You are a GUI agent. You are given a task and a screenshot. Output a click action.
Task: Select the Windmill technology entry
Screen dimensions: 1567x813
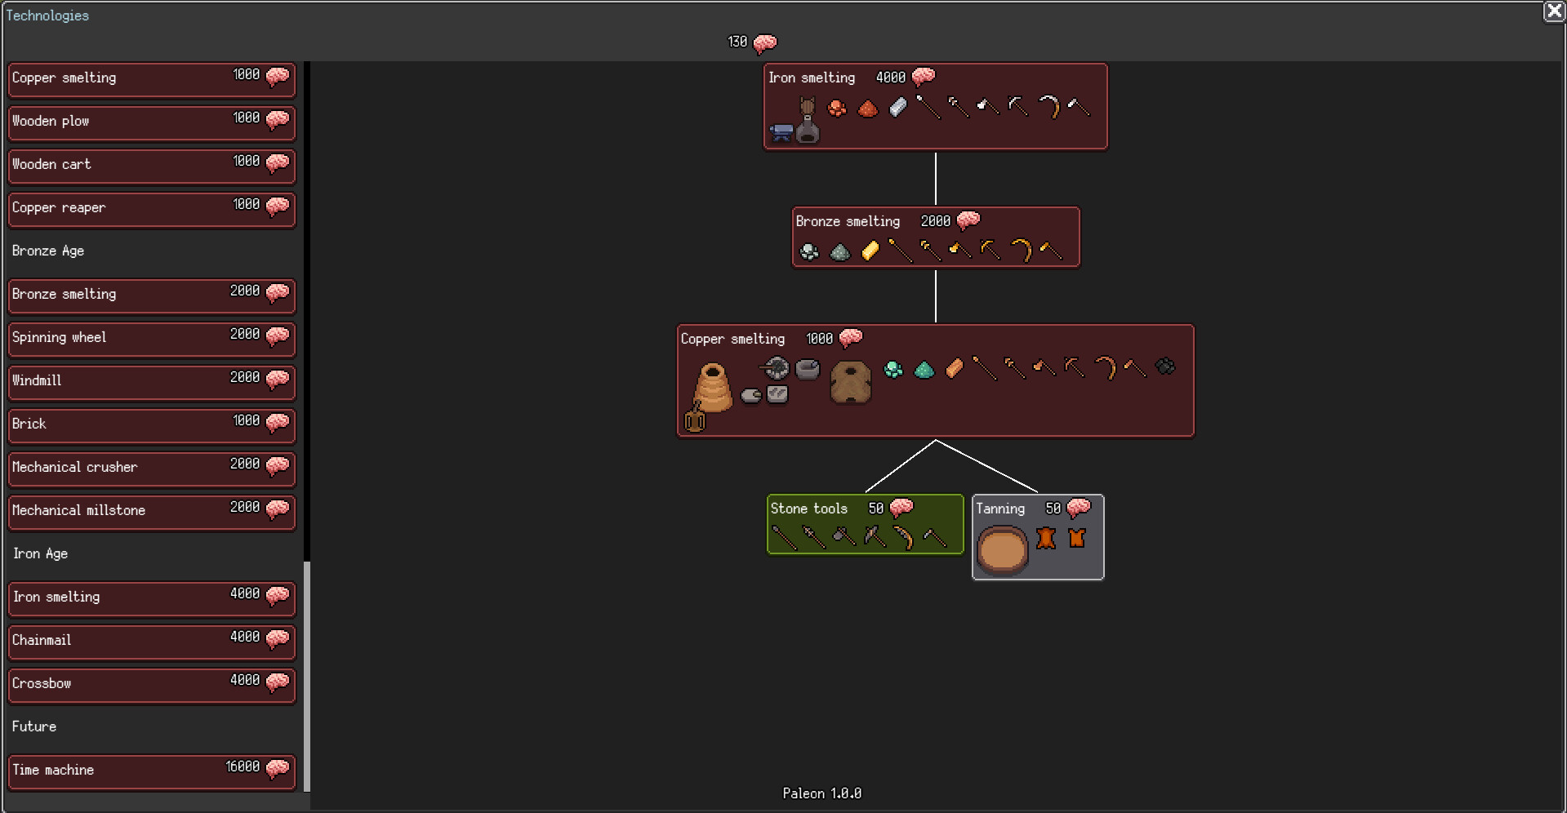coord(151,382)
